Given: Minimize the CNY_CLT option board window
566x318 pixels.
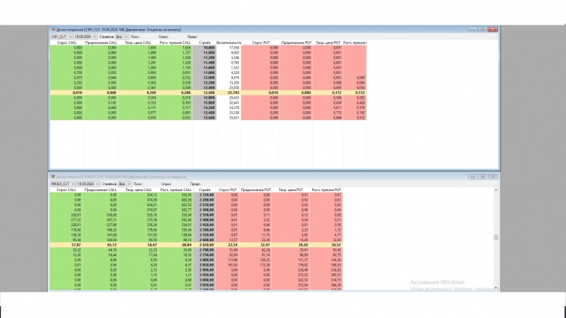Looking at the screenshot, I should [x=473, y=29].
